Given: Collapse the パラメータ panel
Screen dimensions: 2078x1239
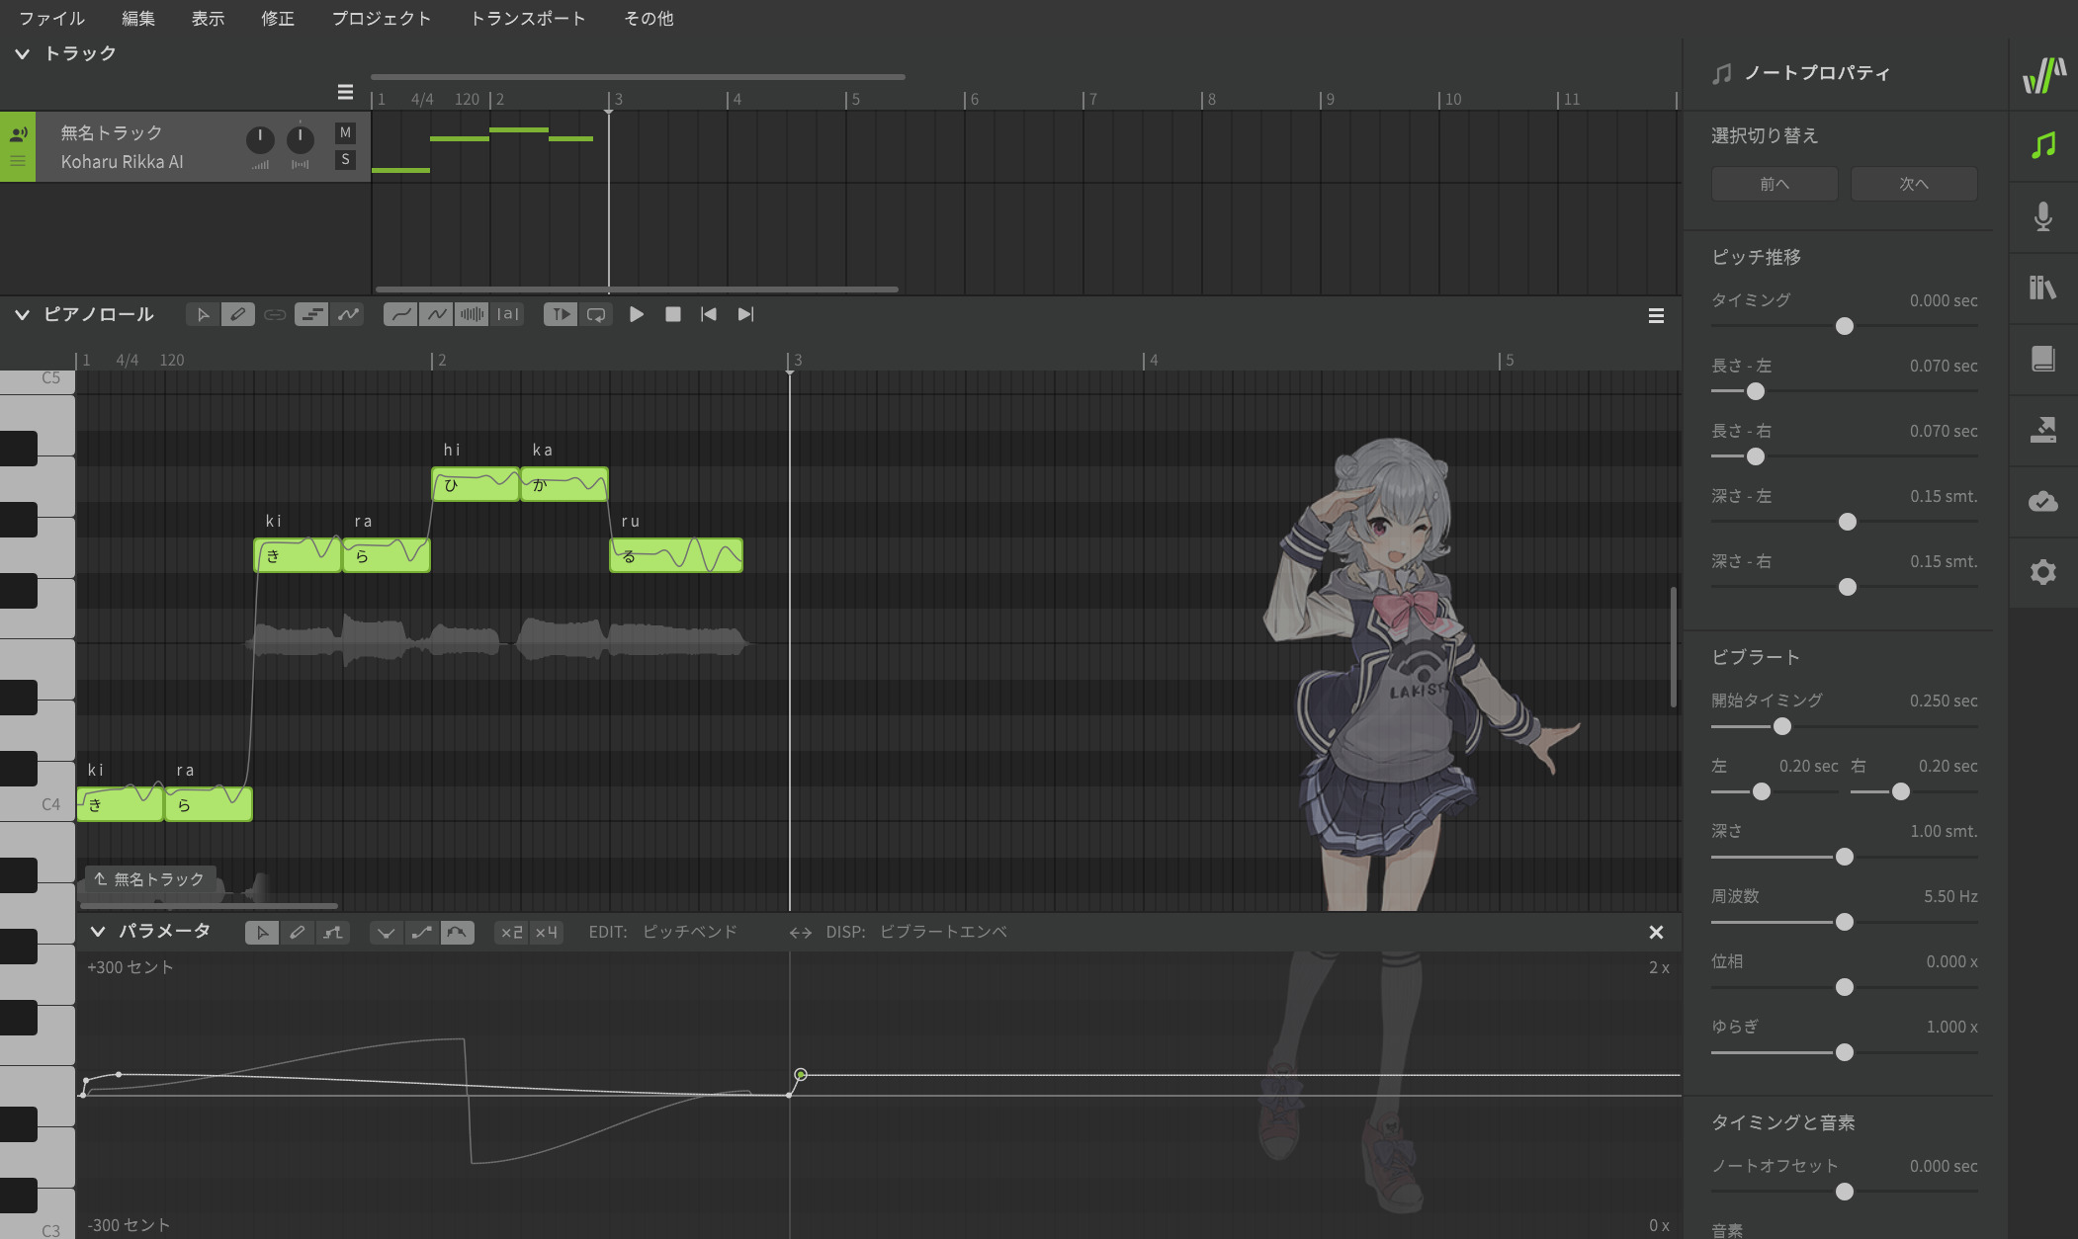Looking at the screenshot, I should pos(98,931).
